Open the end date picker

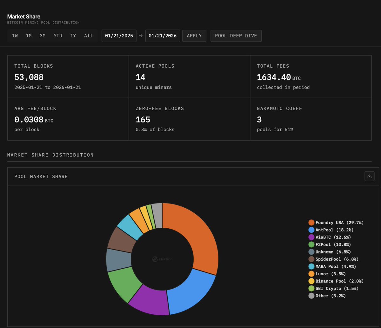(x=163, y=36)
